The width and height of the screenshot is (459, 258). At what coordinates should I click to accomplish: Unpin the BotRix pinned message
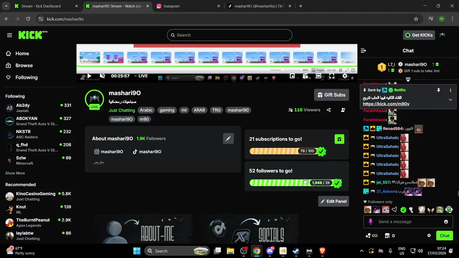438,90
